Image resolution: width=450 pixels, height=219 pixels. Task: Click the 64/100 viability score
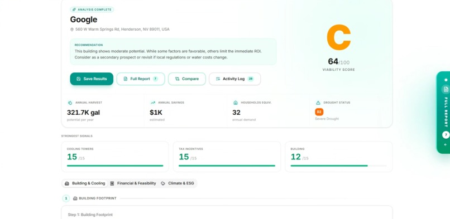pos(339,61)
